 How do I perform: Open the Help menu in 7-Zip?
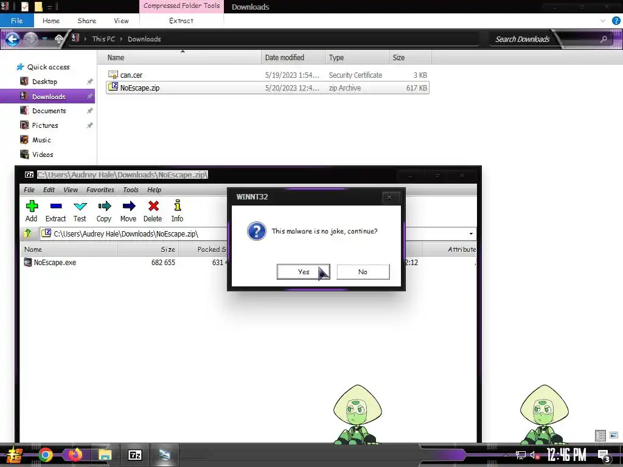click(154, 190)
